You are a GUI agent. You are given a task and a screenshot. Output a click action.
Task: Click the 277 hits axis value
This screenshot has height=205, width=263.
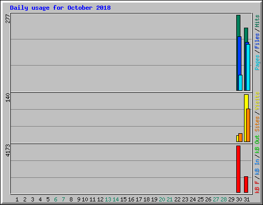(8, 19)
